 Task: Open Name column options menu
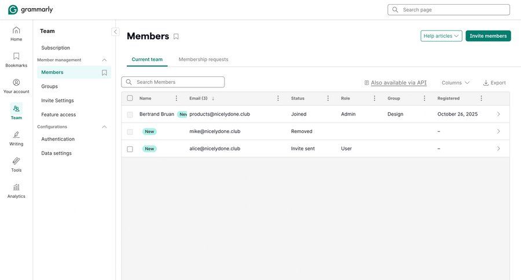177,98
